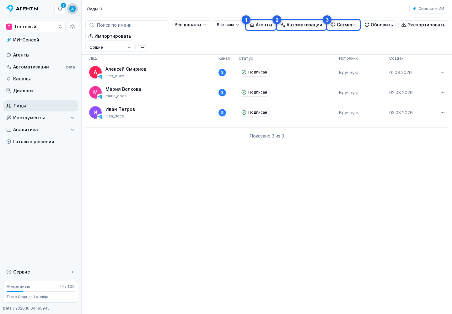Viewport: 452px width, 314px height.
Task: Open Все каналы dropdown
Action: pos(191,25)
